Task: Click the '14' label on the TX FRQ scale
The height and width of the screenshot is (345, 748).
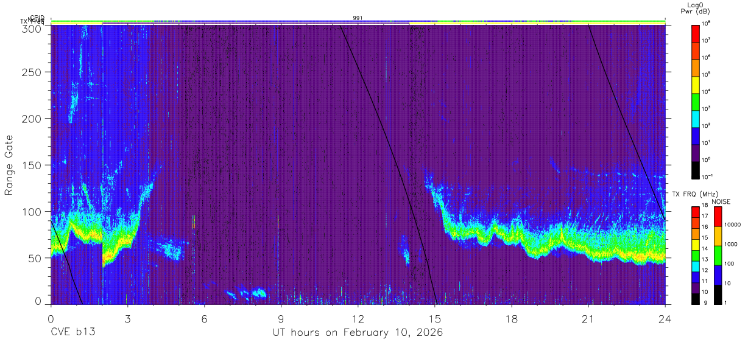Action: [706, 248]
